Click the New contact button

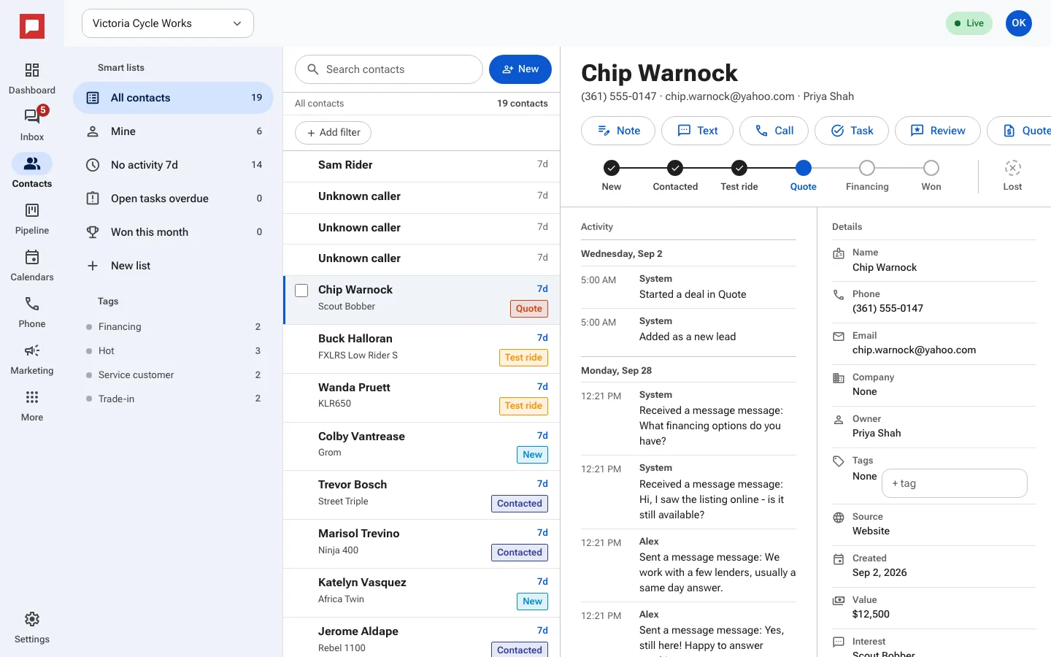520,69
